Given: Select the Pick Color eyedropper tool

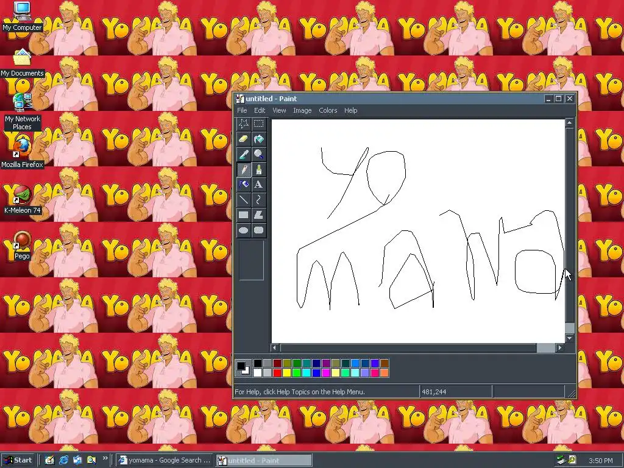Looking at the screenshot, I should tap(244, 154).
